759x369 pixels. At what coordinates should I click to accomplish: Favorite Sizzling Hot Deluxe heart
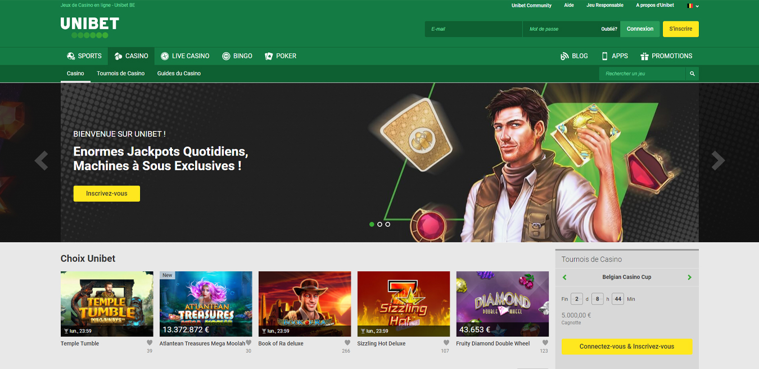click(x=446, y=343)
